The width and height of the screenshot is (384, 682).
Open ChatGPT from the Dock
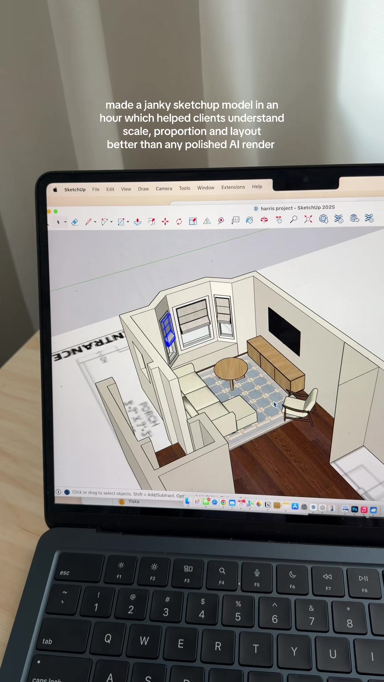pyautogui.click(x=322, y=508)
